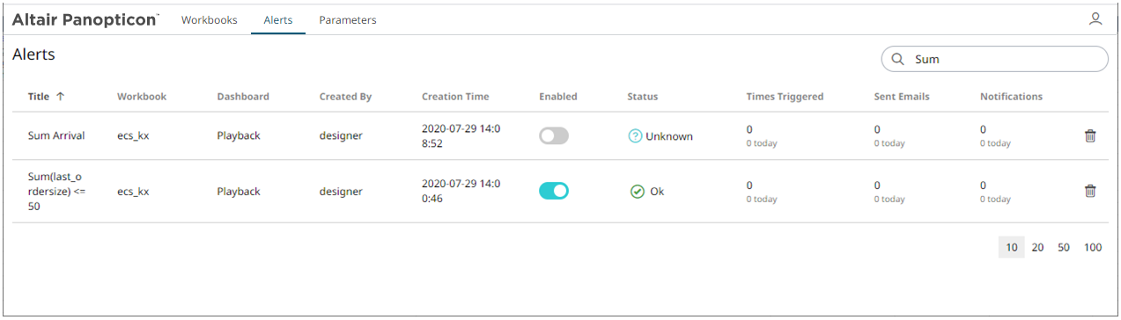The width and height of the screenshot is (1121, 320).
Task: Switch to the Workbooks tab
Action: tap(210, 19)
